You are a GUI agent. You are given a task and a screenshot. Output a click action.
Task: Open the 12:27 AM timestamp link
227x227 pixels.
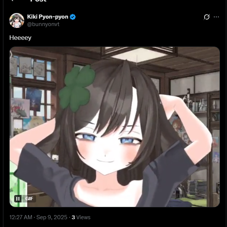(21, 217)
